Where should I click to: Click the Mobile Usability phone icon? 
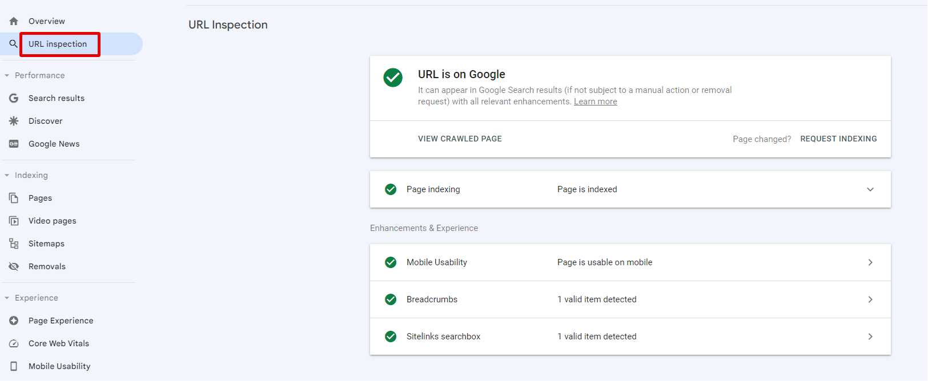14,366
